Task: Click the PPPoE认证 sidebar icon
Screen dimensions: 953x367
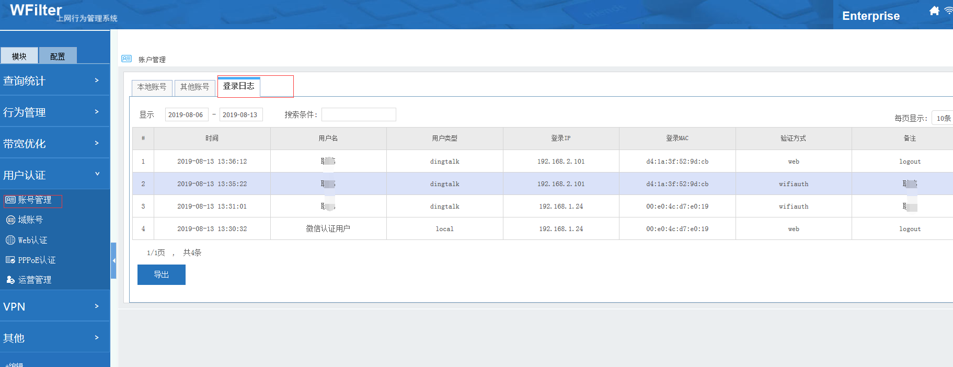Action: click(10, 260)
